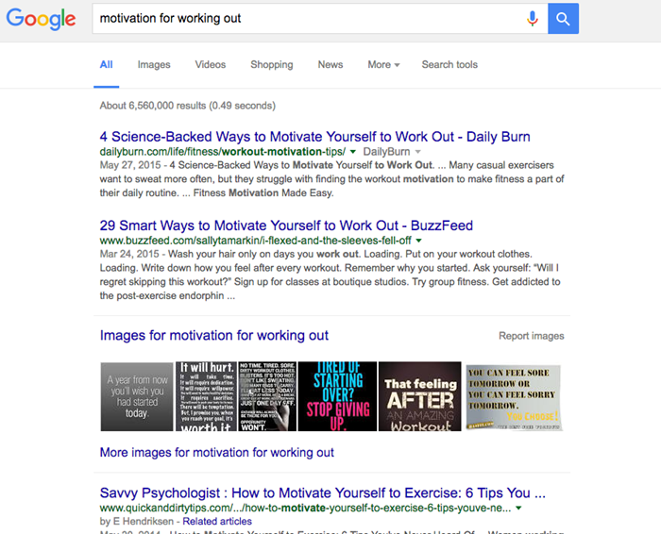Switch to the Images tab

click(x=154, y=64)
